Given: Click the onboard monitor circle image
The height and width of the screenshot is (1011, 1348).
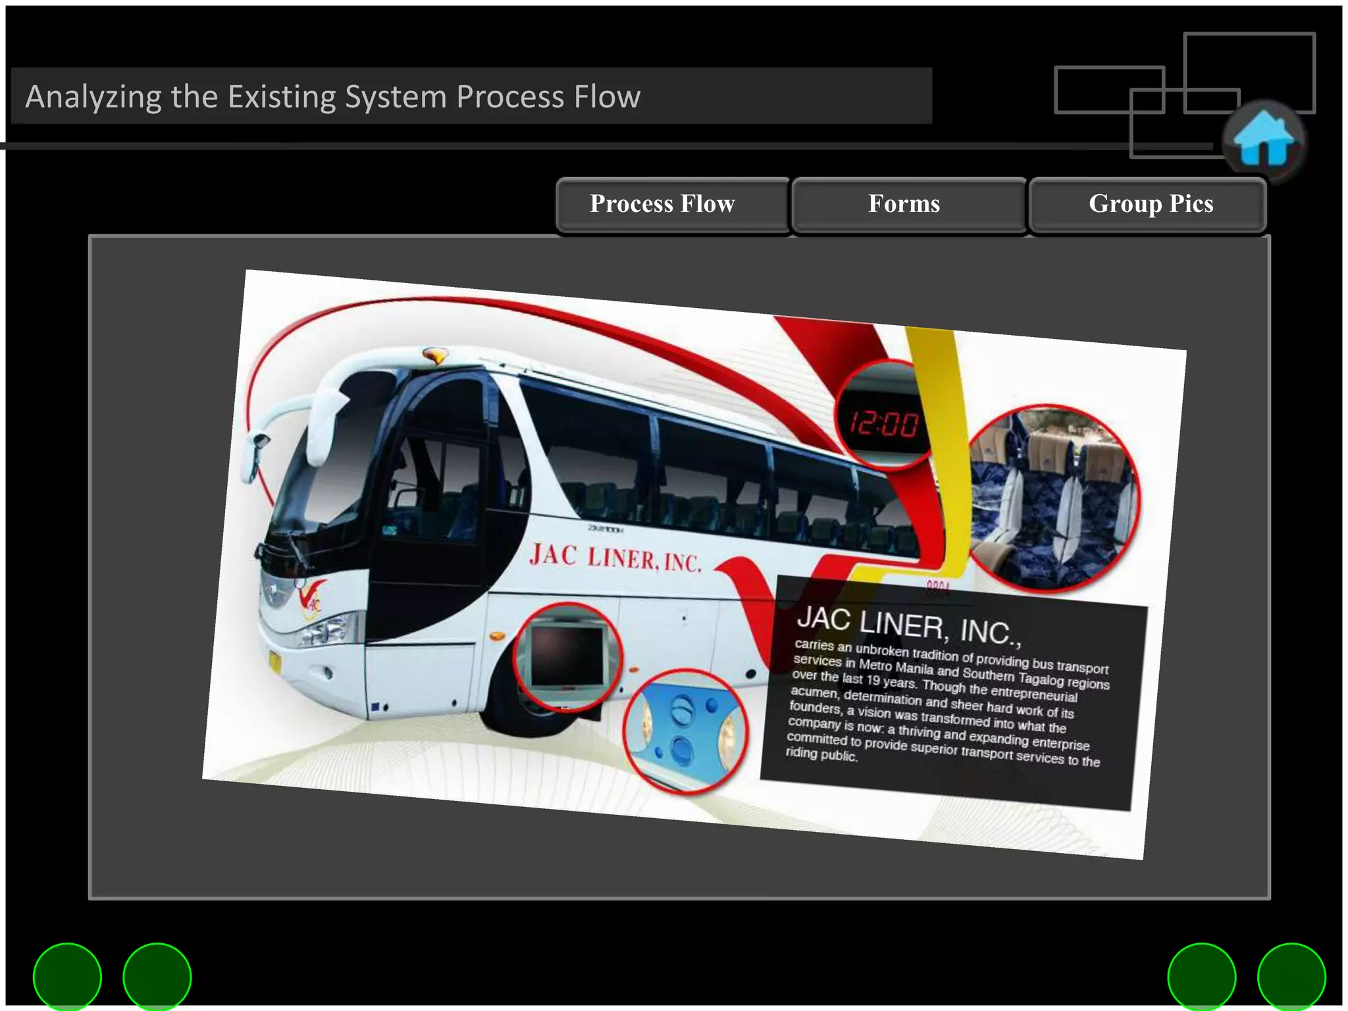Looking at the screenshot, I should (567, 656).
